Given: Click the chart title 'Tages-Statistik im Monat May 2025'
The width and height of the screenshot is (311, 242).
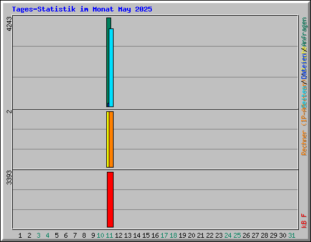Looking at the screenshot, I should click(x=82, y=9).
